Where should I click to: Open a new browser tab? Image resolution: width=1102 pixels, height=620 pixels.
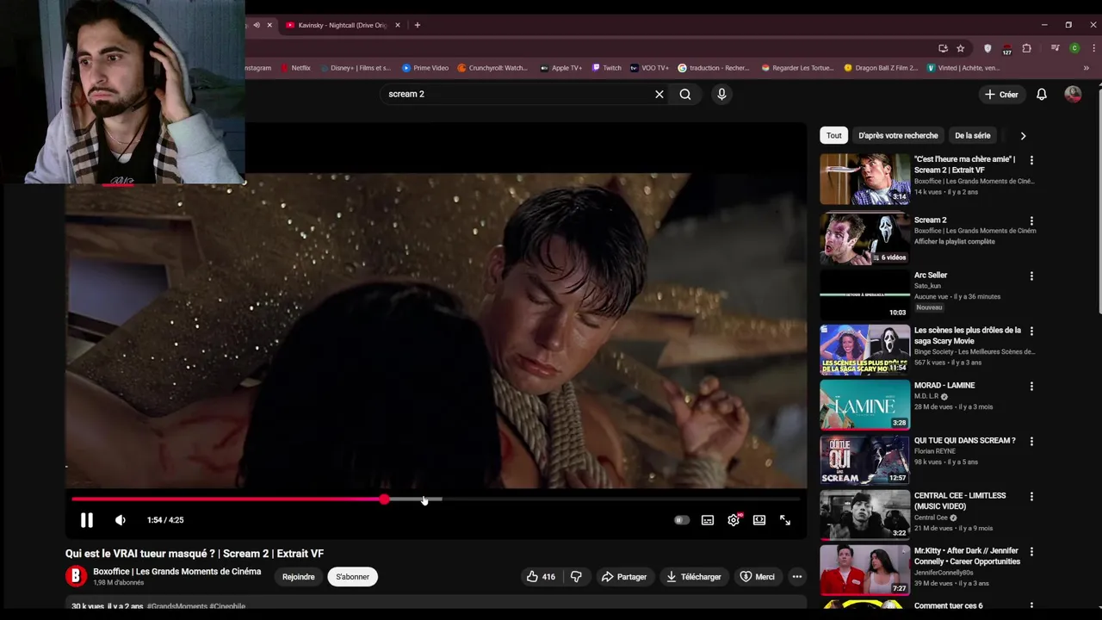click(418, 25)
